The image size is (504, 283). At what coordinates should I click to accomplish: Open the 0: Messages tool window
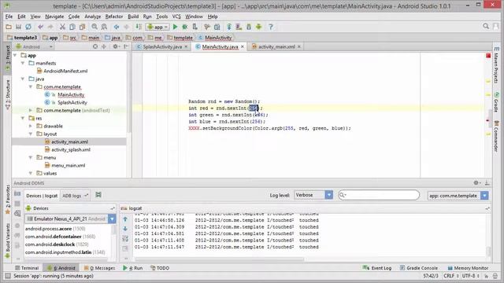click(99, 268)
